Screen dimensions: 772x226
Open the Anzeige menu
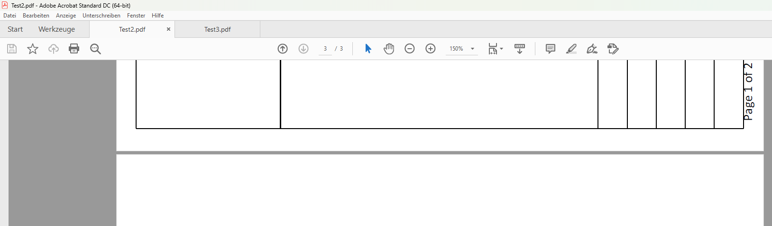pyautogui.click(x=66, y=16)
